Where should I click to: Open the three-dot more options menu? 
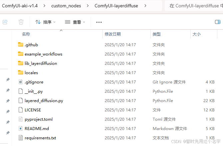[99, 22]
